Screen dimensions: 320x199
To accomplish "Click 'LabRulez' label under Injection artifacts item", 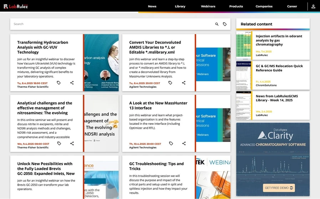I will pyautogui.click(x=261, y=55).
